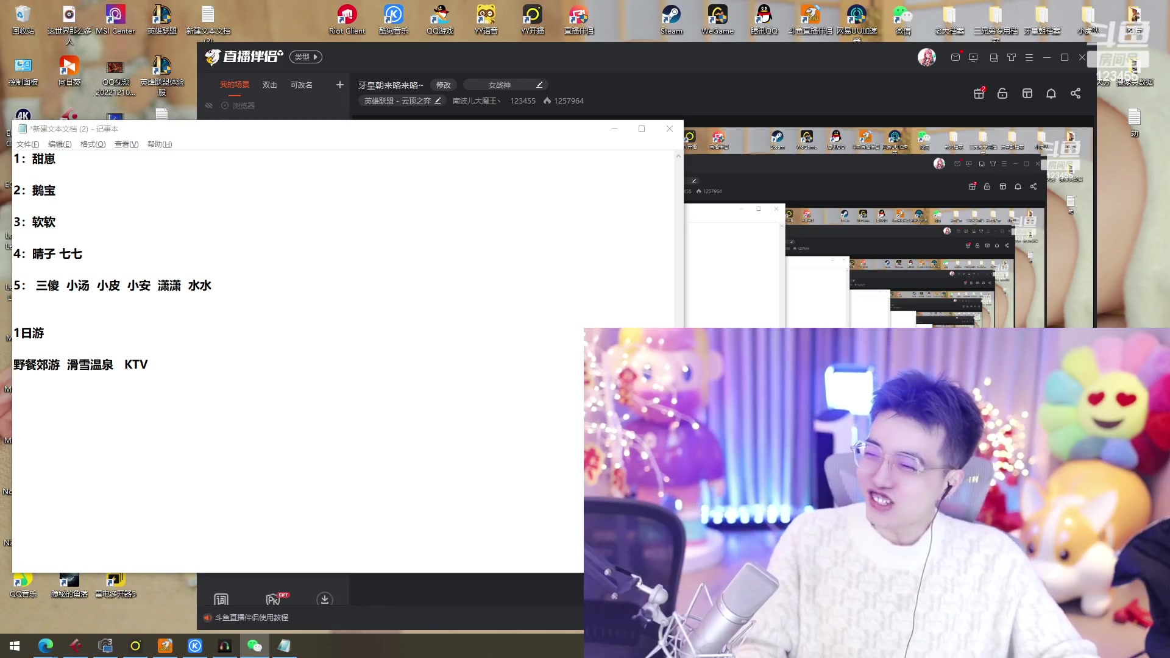
Task: Click the screen playback icon in 直播伴侣 header
Action: click(x=973, y=57)
